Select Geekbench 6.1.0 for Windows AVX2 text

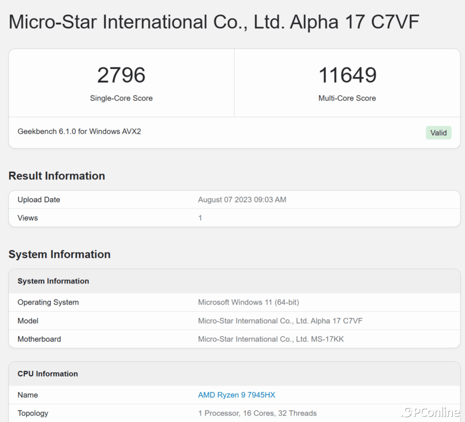tap(79, 131)
